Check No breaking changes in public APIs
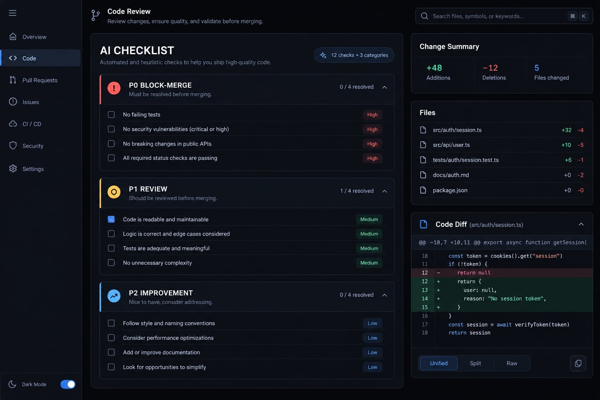The width and height of the screenshot is (600, 400). [111, 143]
